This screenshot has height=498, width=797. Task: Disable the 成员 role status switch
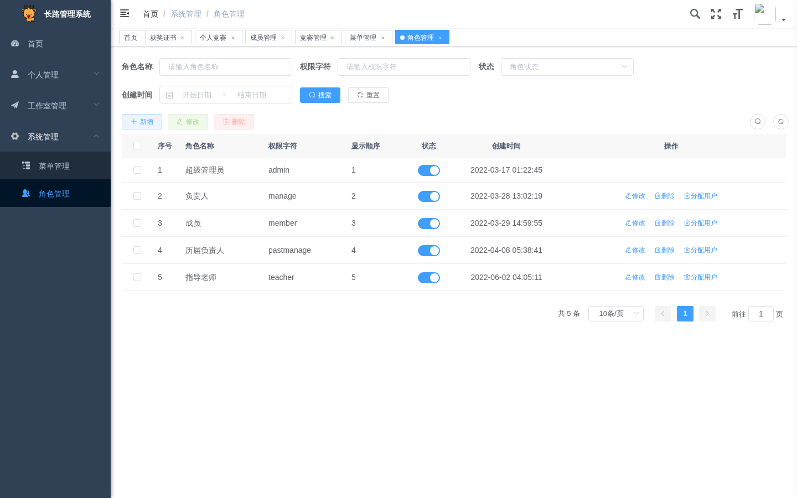pyautogui.click(x=429, y=224)
